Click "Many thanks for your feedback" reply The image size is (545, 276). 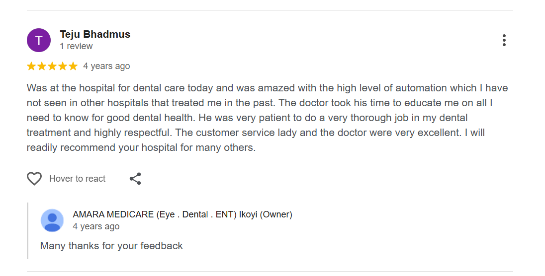click(111, 246)
